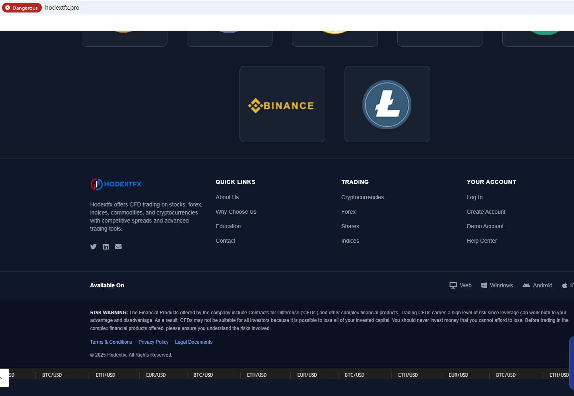Open the Legal Documents link
The height and width of the screenshot is (396, 574).
pos(194,342)
